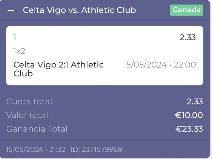The width and height of the screenshot is (212, 159).
Task: Click the 22:00 kickoff time
Action: pyautogui.click(x=185, y=65)
